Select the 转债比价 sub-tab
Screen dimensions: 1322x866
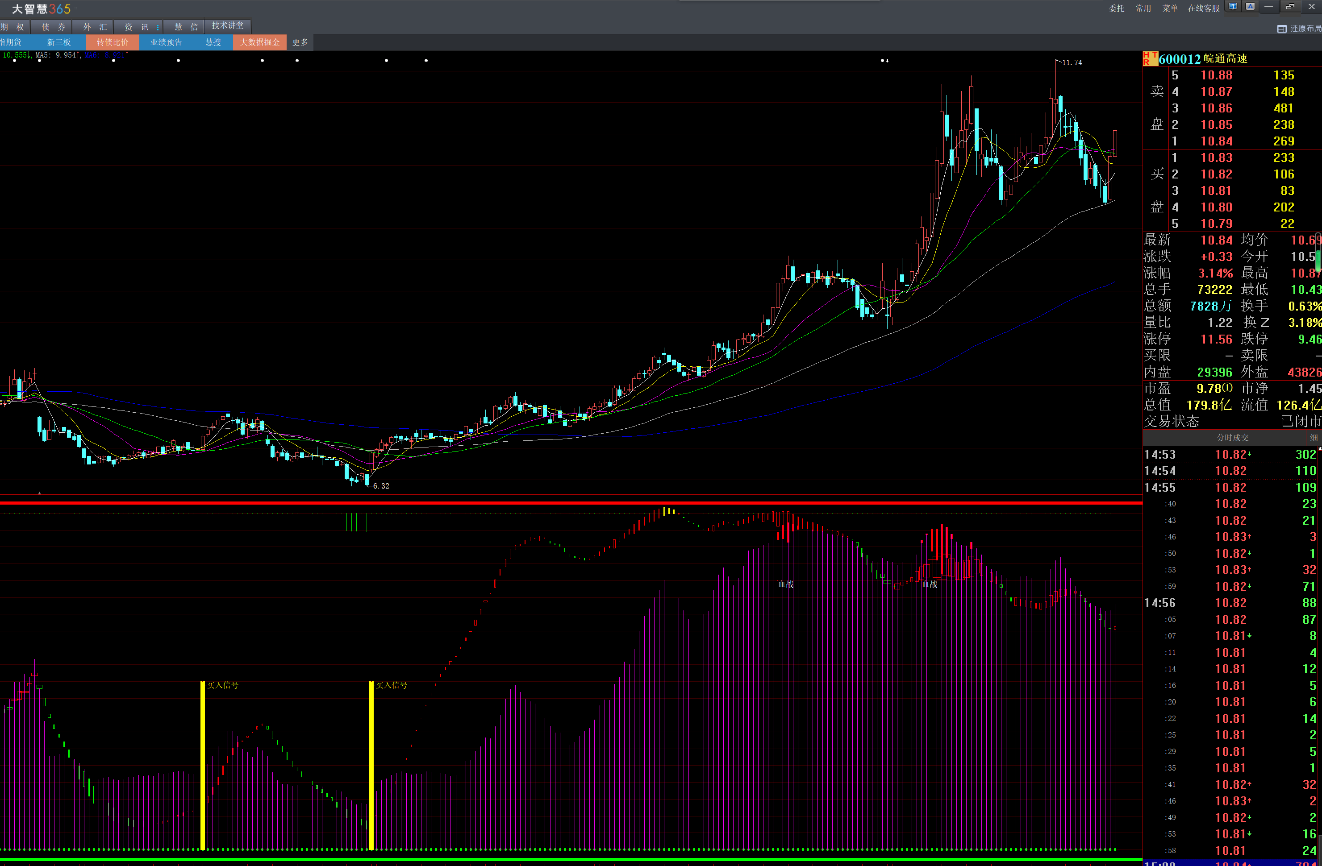[112, 42]
